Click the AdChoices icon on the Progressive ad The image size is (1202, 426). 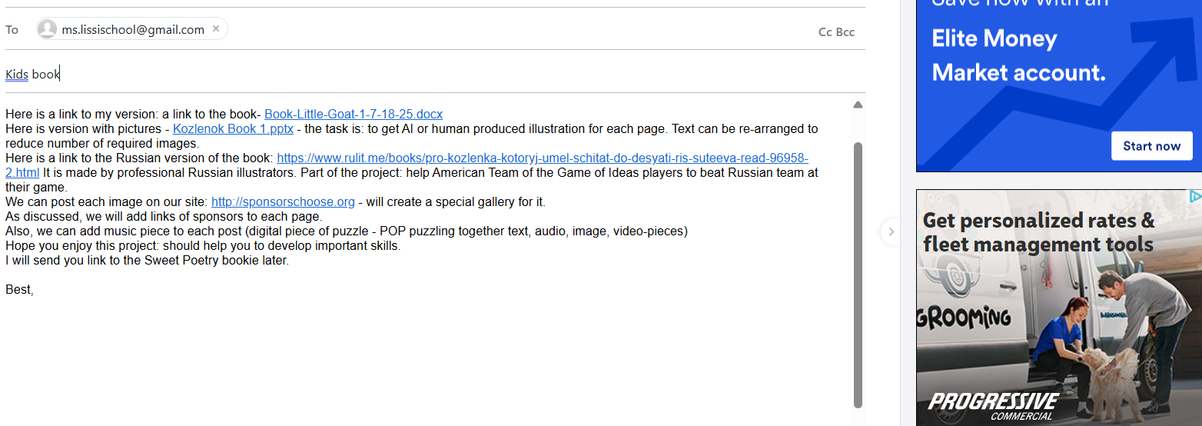click(x=1195, y=196)
